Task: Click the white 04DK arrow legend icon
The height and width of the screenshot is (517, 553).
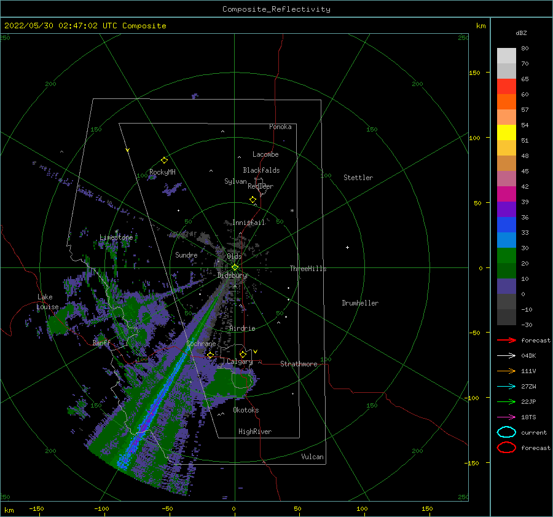Action: (506, 355)
